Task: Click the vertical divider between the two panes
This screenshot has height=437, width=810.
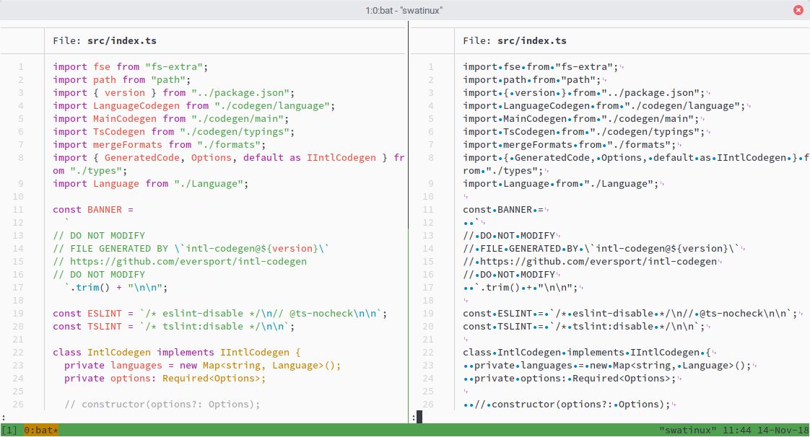Action: 409,216
